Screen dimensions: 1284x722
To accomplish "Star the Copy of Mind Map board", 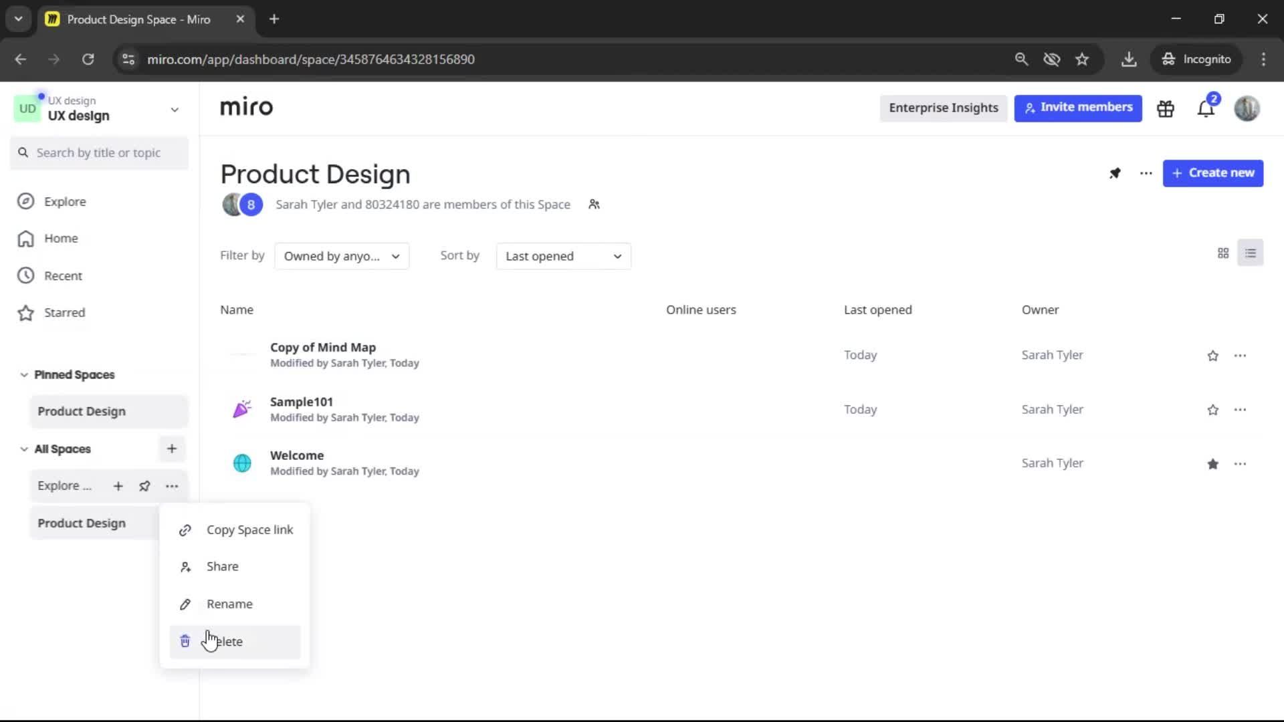I will click(x=1213, y=356).
